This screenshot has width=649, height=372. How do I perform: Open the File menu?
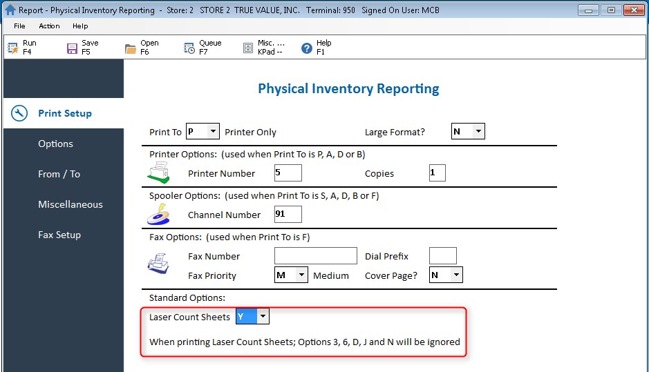click(19, 26)
